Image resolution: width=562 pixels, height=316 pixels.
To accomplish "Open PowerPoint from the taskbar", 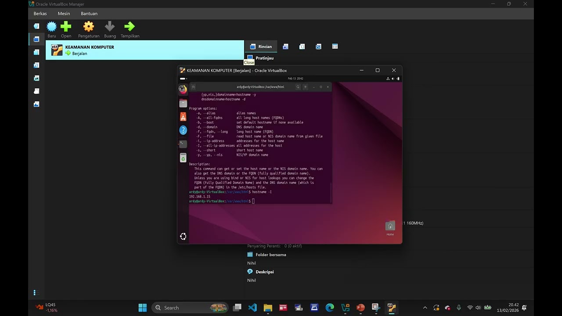I will pyautogui.click(x=360, y=308).
